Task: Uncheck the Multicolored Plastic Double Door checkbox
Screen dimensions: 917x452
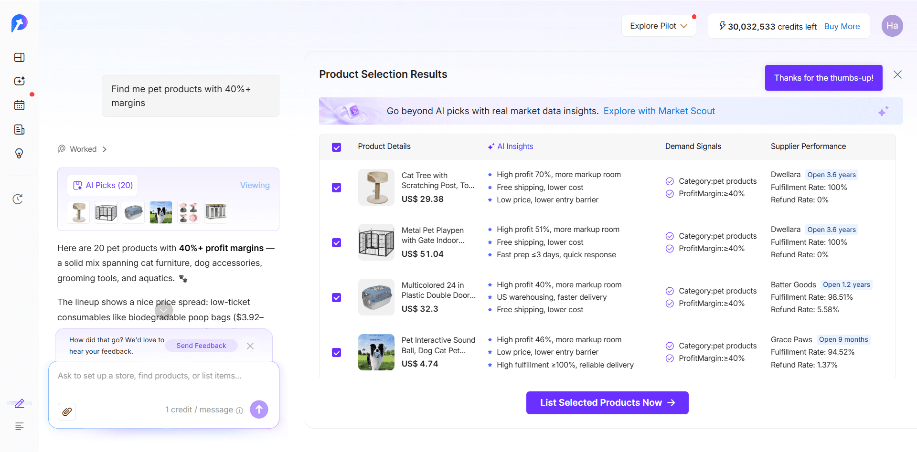Action: [x=337, y=297]
